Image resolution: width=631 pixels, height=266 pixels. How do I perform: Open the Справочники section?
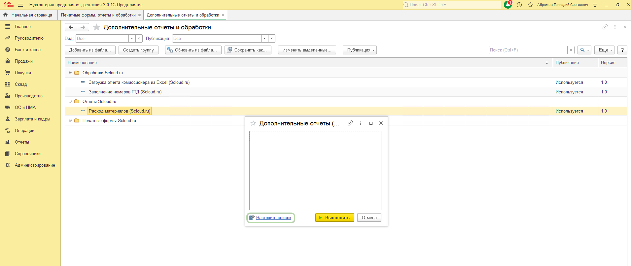(x=28, y=153)
